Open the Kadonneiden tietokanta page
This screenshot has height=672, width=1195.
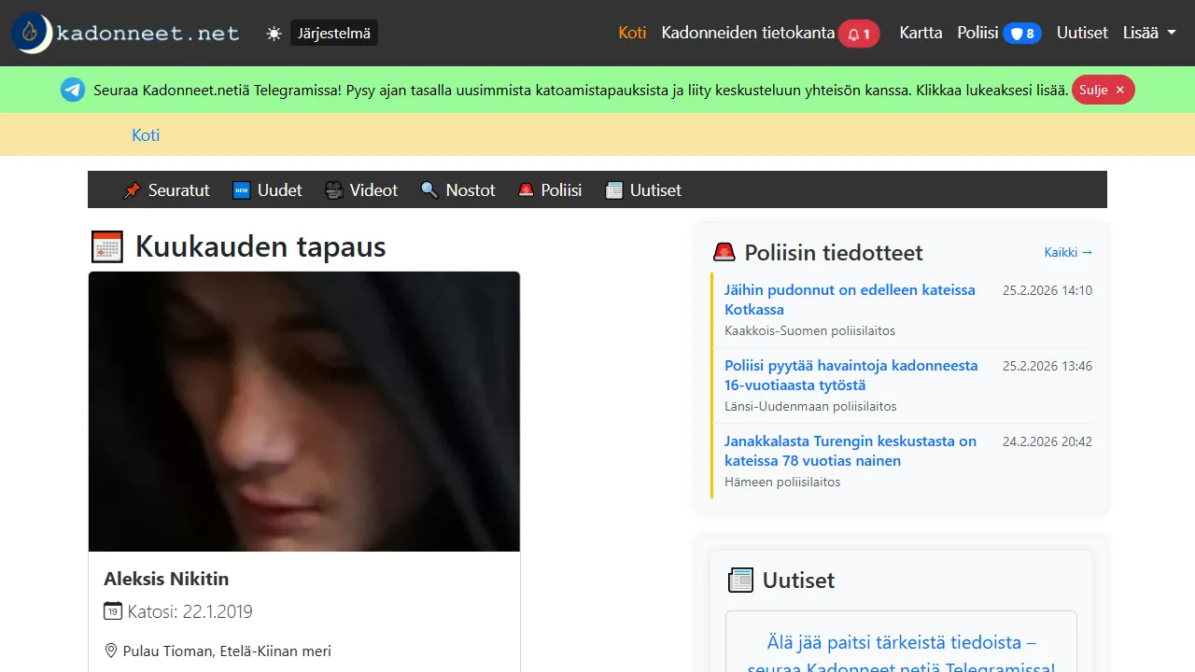pyautogui.click(x=747, y=32)
